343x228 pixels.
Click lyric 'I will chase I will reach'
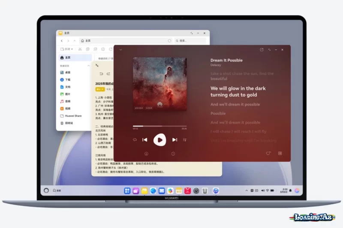238,132
